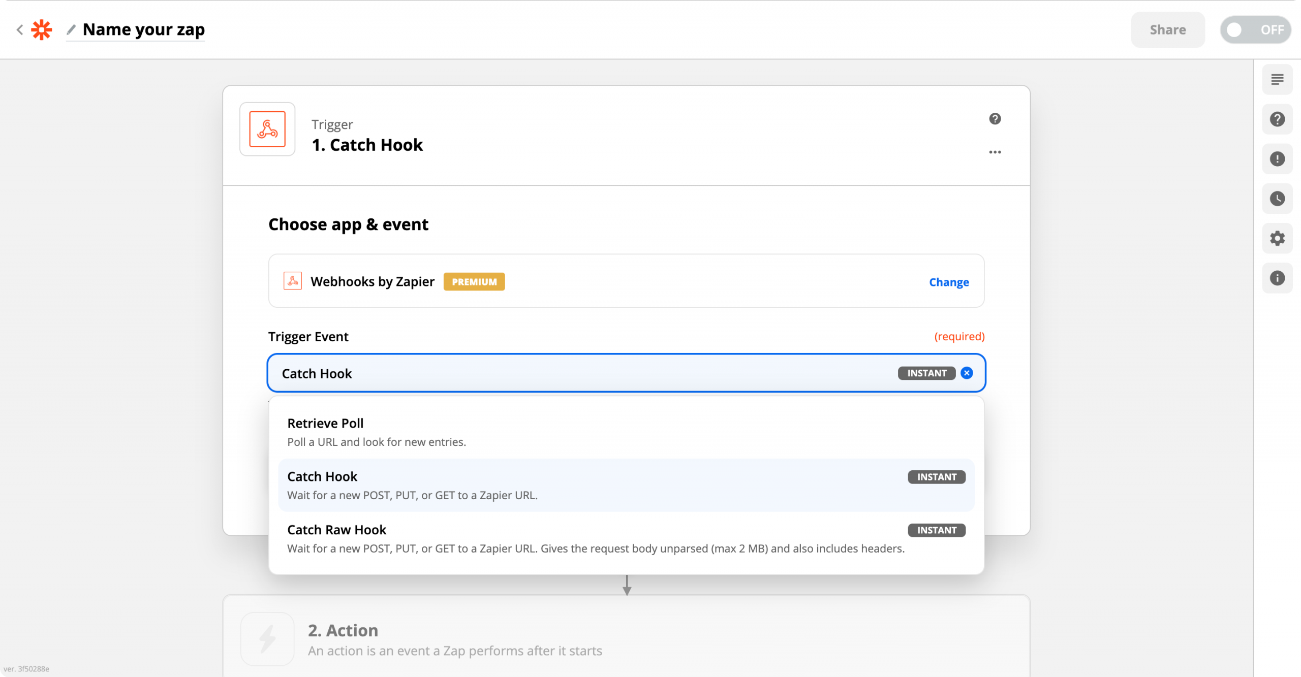Click the small Webhooks by Zapier icon

[x=292, y=281]
